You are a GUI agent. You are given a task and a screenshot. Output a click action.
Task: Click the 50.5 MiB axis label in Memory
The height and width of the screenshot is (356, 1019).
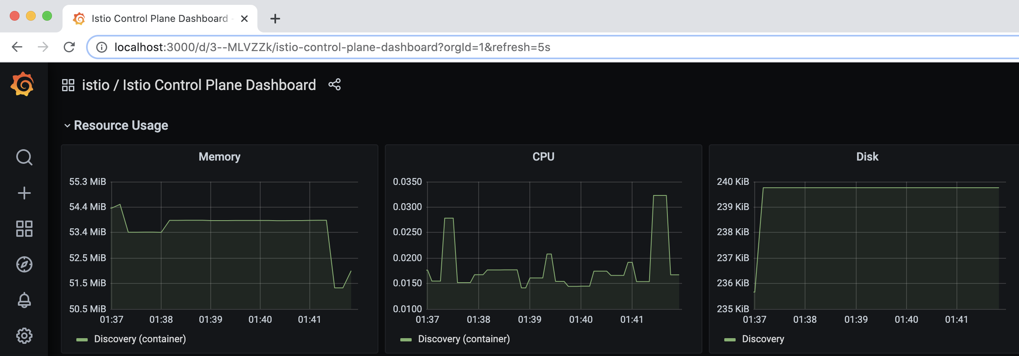[88, 309]
